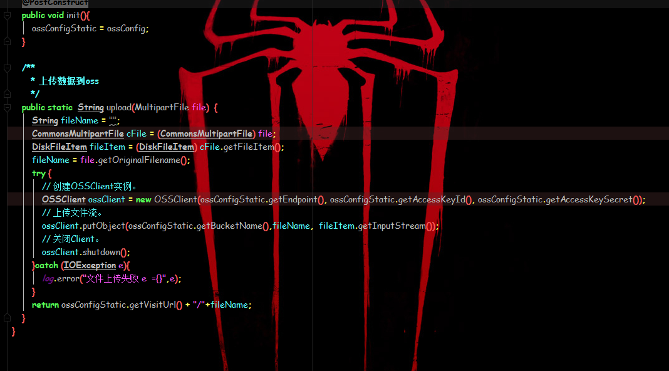Click the getAccessKeyId method call
Screen dimensions: 669x371
click(432, 200)
